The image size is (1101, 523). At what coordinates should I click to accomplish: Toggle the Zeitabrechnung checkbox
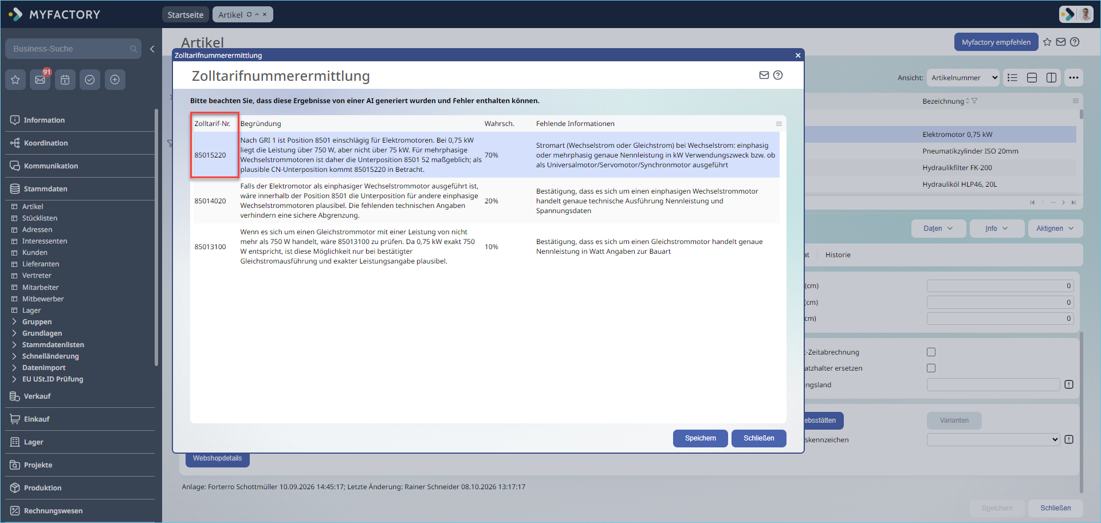(x=931, y=352)
